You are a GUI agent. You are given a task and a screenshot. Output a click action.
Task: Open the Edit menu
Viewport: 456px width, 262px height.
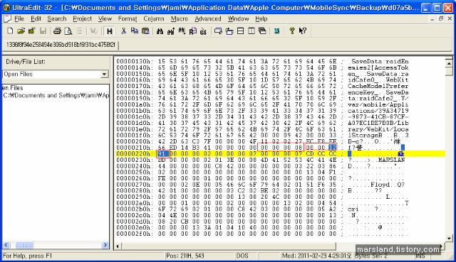pos(36,19)
